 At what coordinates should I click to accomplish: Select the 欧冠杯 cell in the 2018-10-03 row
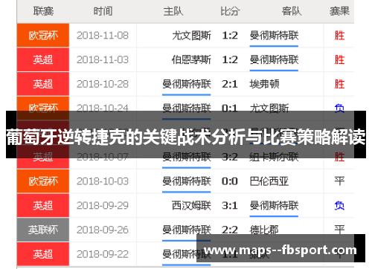[x=43, y=181]
